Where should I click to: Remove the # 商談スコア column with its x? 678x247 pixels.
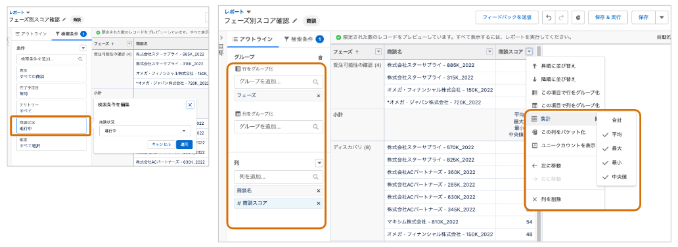[x=319, y=203]
